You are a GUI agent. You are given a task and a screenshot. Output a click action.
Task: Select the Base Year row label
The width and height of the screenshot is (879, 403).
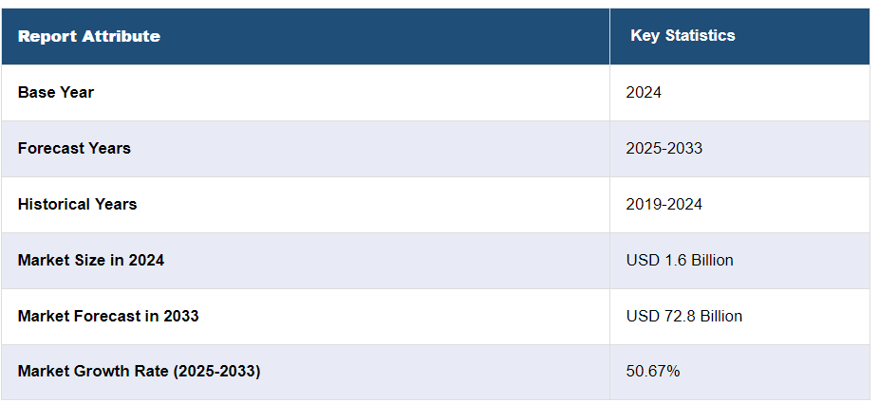tap(55, 92)
